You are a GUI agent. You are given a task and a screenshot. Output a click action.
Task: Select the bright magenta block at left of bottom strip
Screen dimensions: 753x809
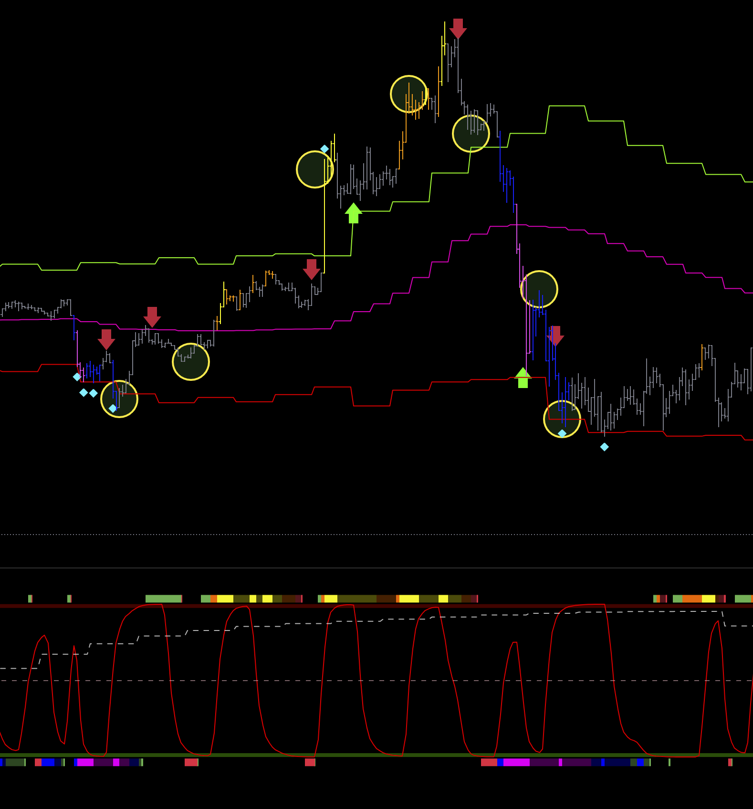click(x=85, y=762)
